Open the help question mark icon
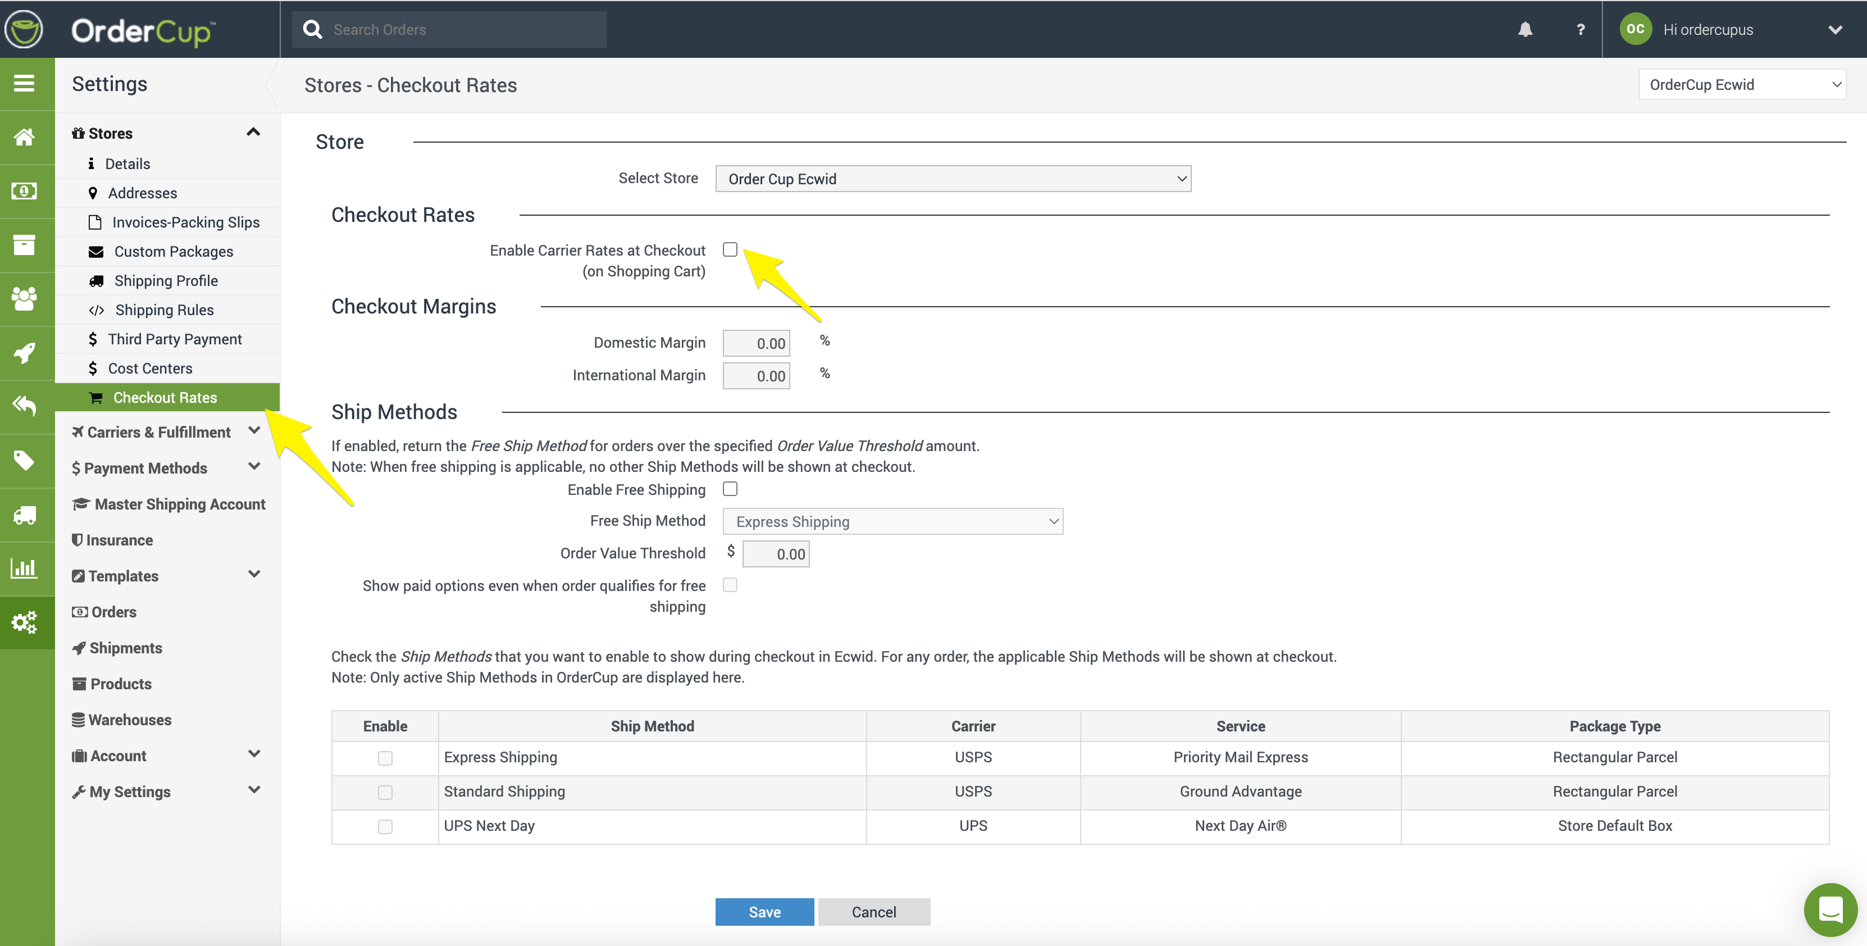The height and width of the screenshot is (946, 1867). tap(1580, 30)
